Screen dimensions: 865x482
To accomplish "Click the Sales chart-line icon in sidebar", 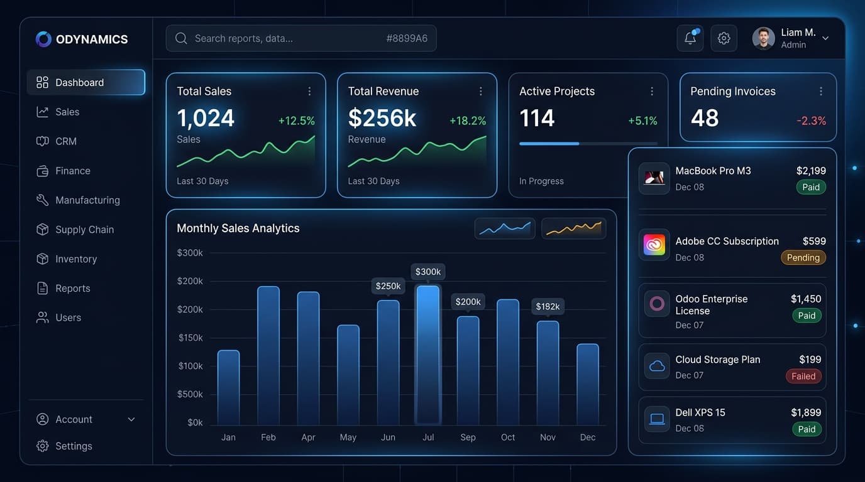I will click(x=42, y=112).
